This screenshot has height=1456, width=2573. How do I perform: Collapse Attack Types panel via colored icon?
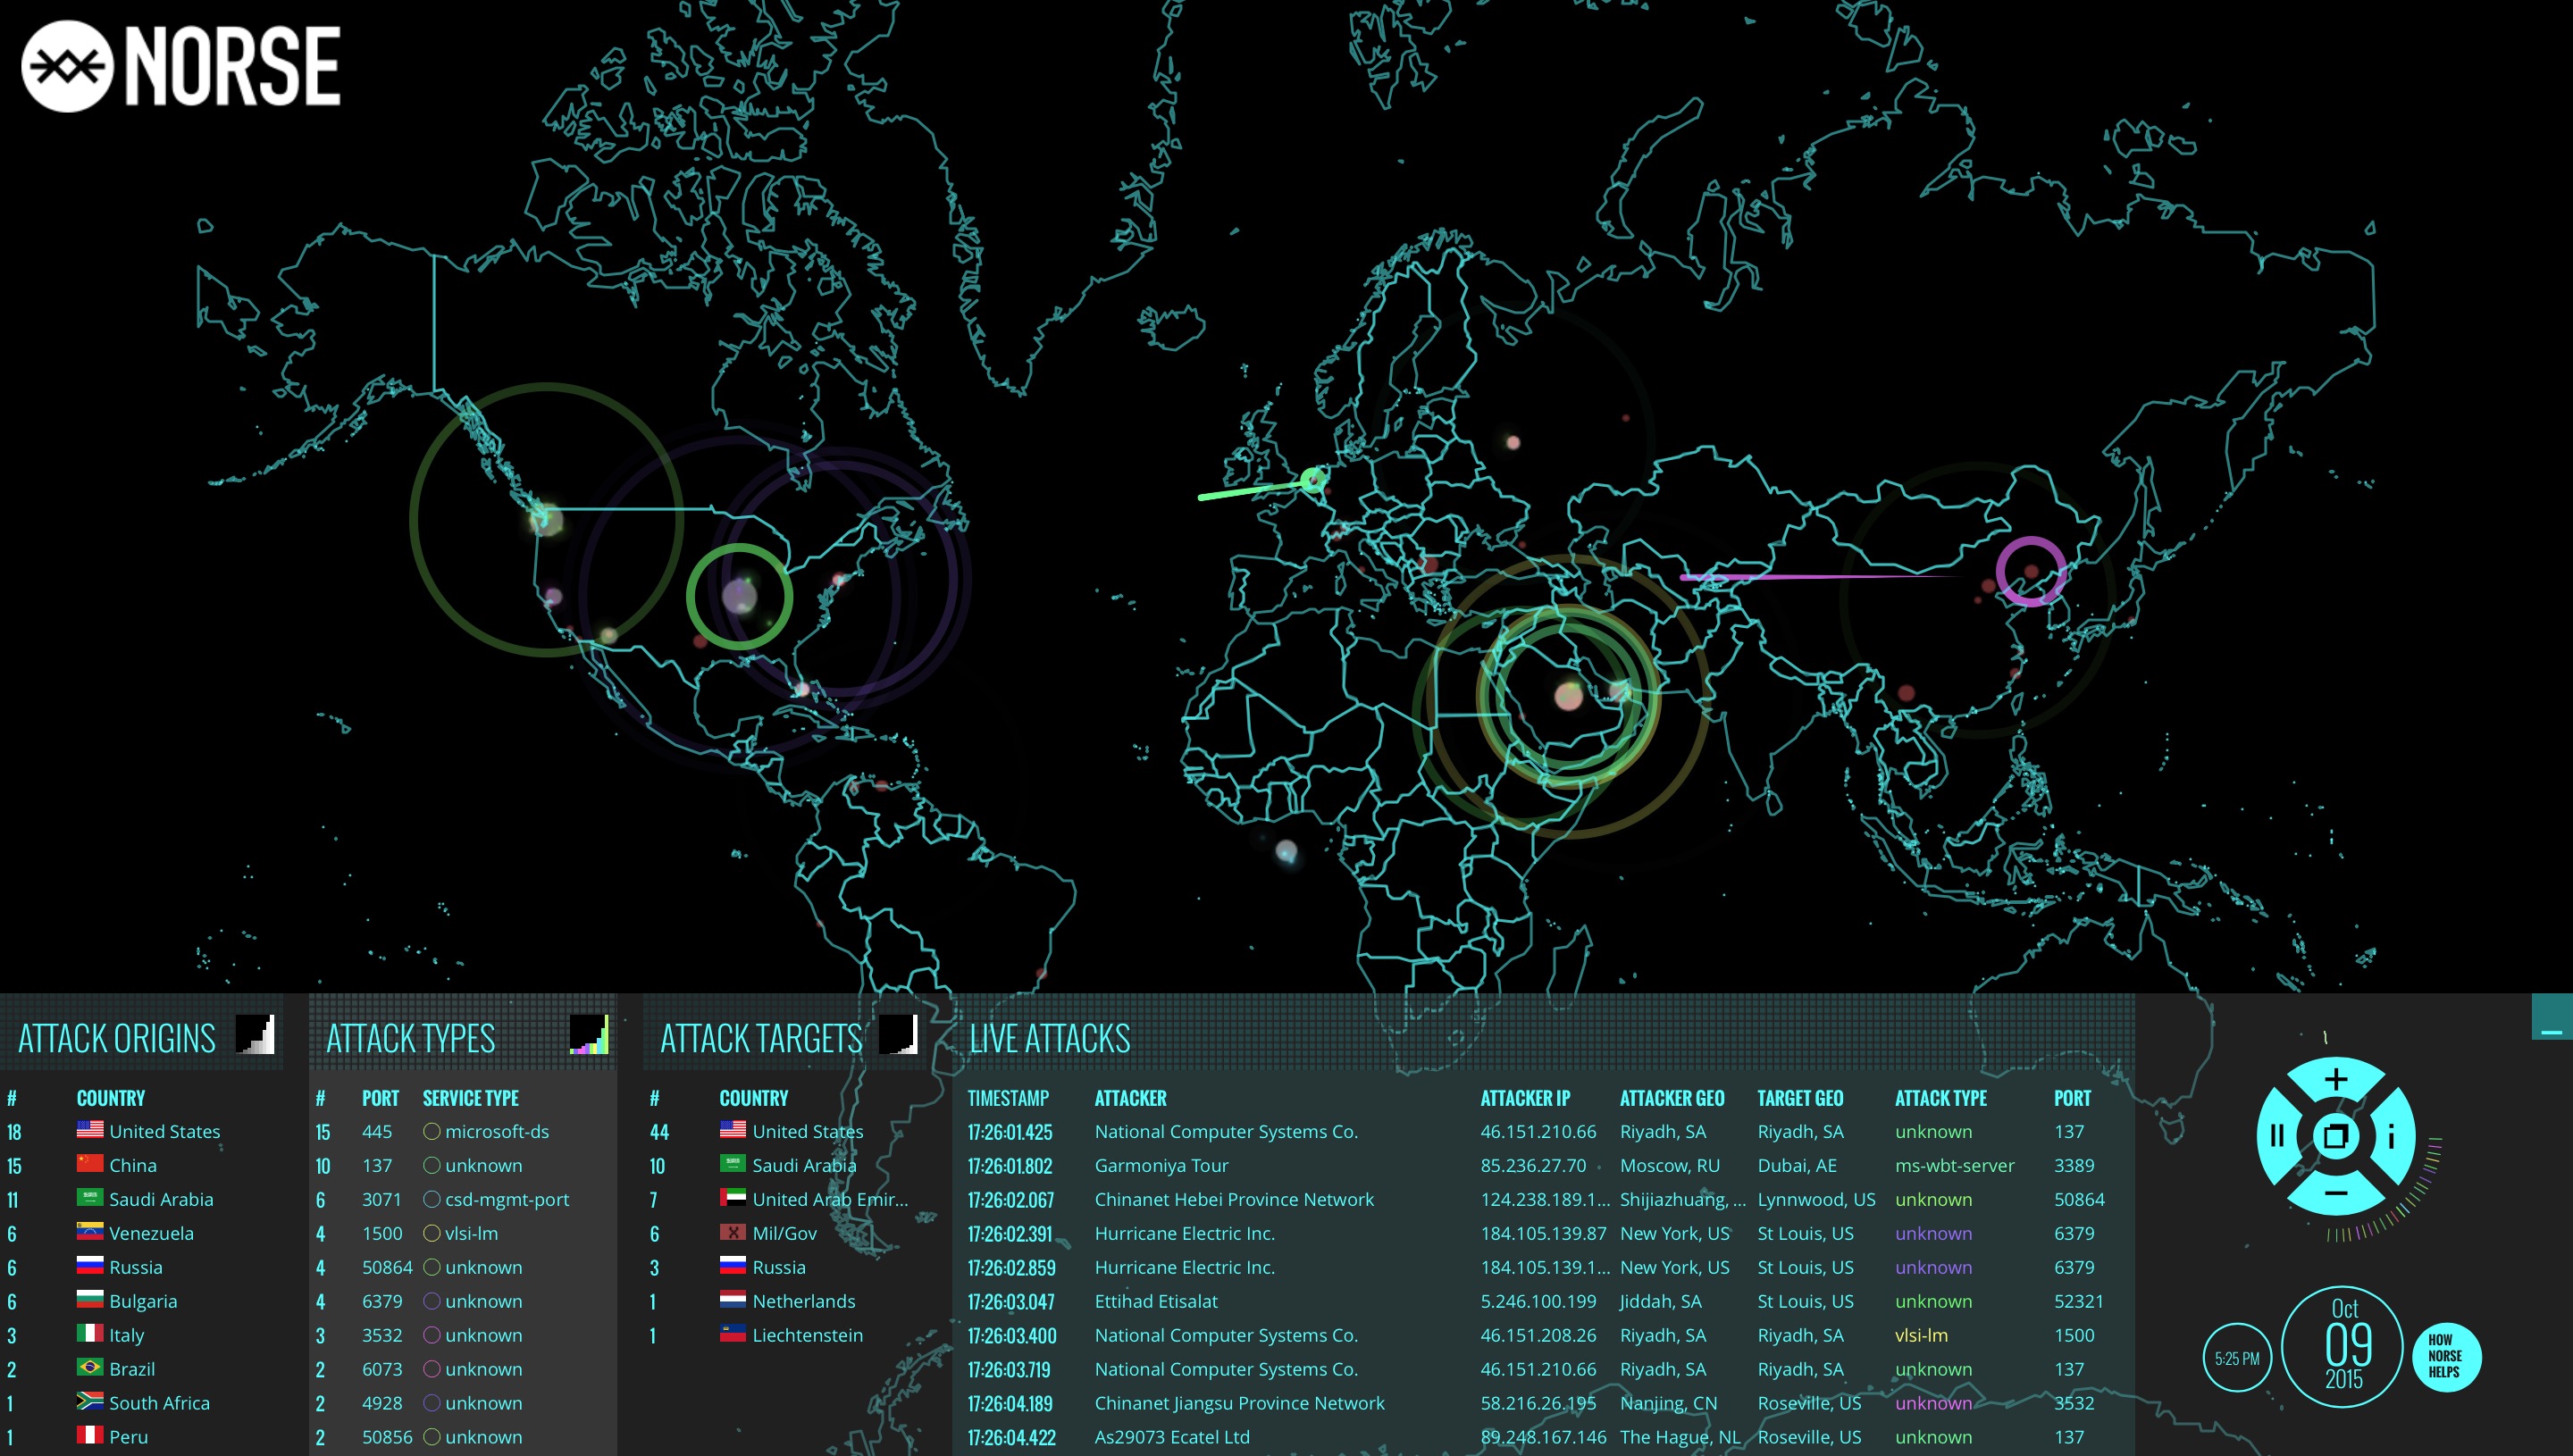[x=589, y=1035]
